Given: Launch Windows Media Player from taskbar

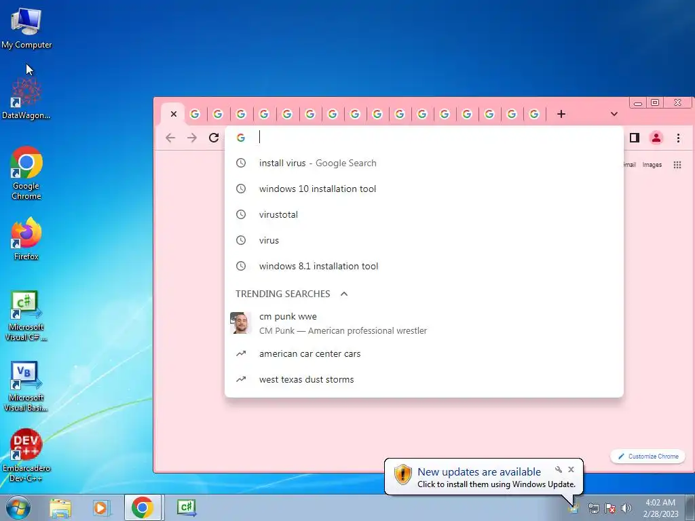Looking at the screenshot, I should click(x=101, y=507).
